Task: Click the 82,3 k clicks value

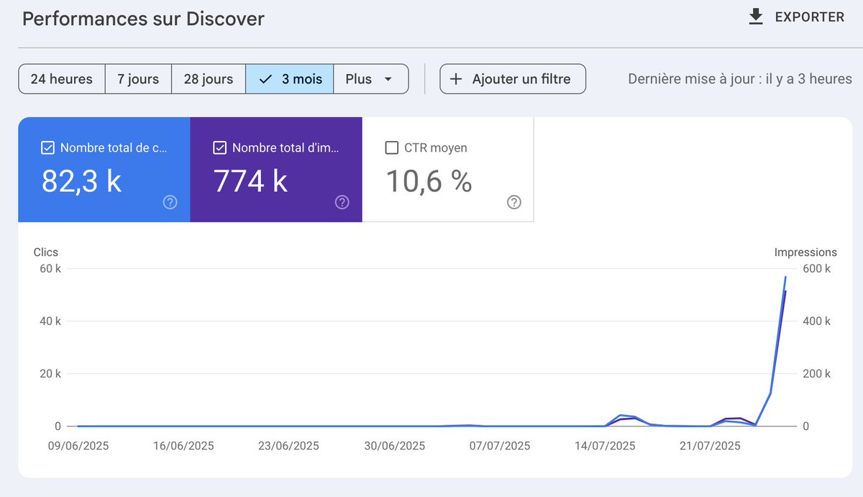Action: pos(81,181)
